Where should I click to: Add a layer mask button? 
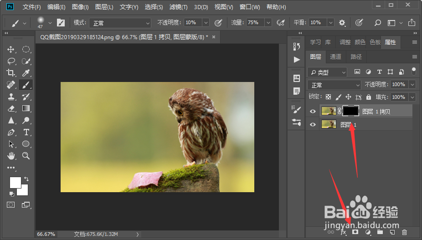[355, 232]
